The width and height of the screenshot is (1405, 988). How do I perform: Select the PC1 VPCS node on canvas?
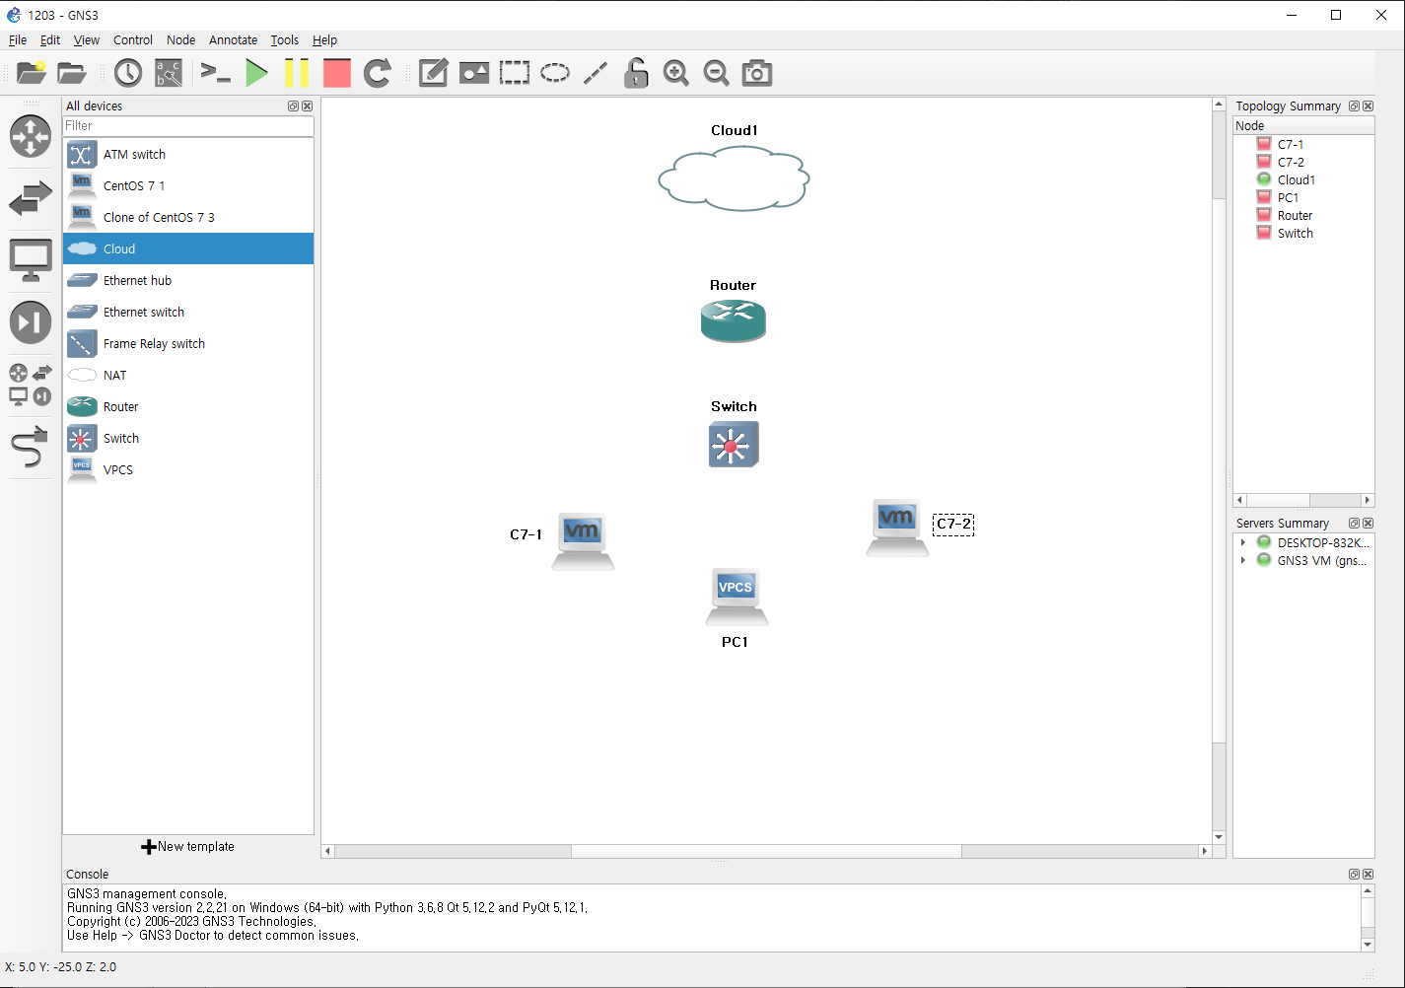[737, 598]
